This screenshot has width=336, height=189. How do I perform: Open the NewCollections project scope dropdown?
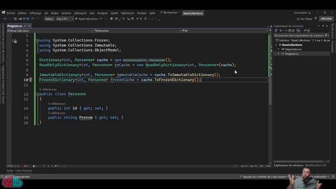50,31
